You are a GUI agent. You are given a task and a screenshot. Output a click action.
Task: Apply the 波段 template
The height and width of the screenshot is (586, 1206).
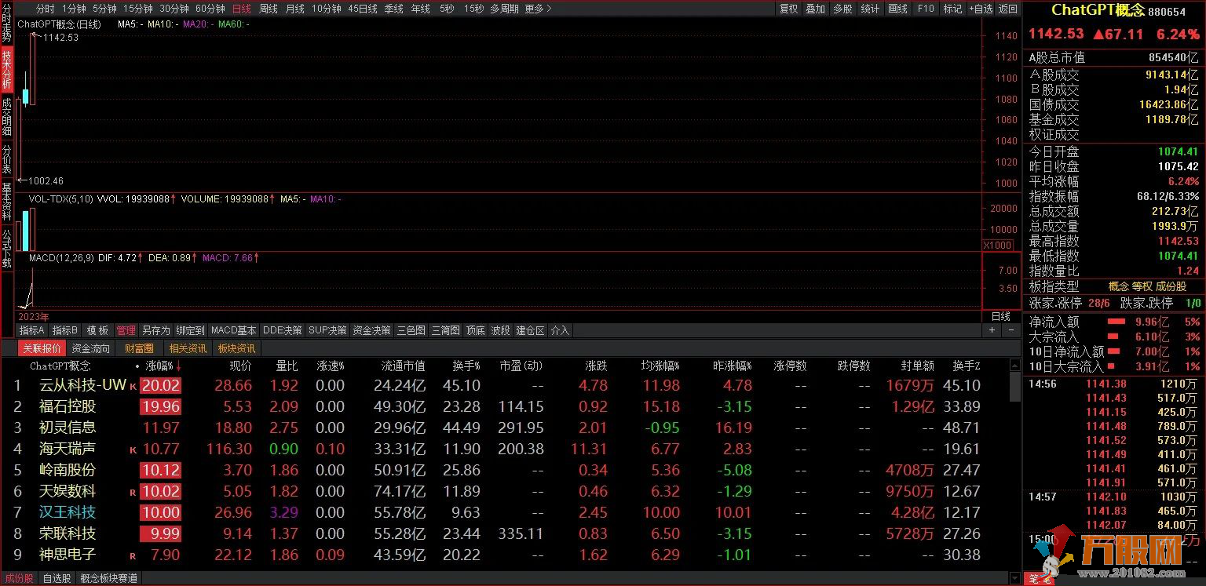tap(500, 330)
